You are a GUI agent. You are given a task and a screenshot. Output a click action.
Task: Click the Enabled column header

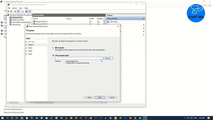100,19
